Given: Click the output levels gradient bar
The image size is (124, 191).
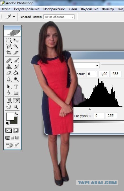Looking at the screenshot, I should pyautogui.click(x=99, y=122).
